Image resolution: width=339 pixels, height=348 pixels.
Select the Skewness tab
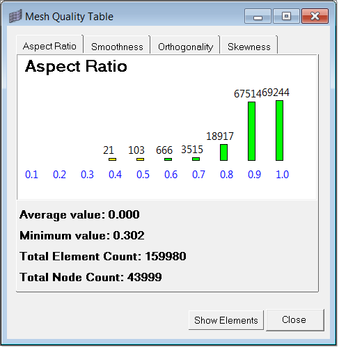tap(249, 47)
